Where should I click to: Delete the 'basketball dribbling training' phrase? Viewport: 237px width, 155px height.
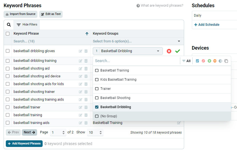click(86, 61)
